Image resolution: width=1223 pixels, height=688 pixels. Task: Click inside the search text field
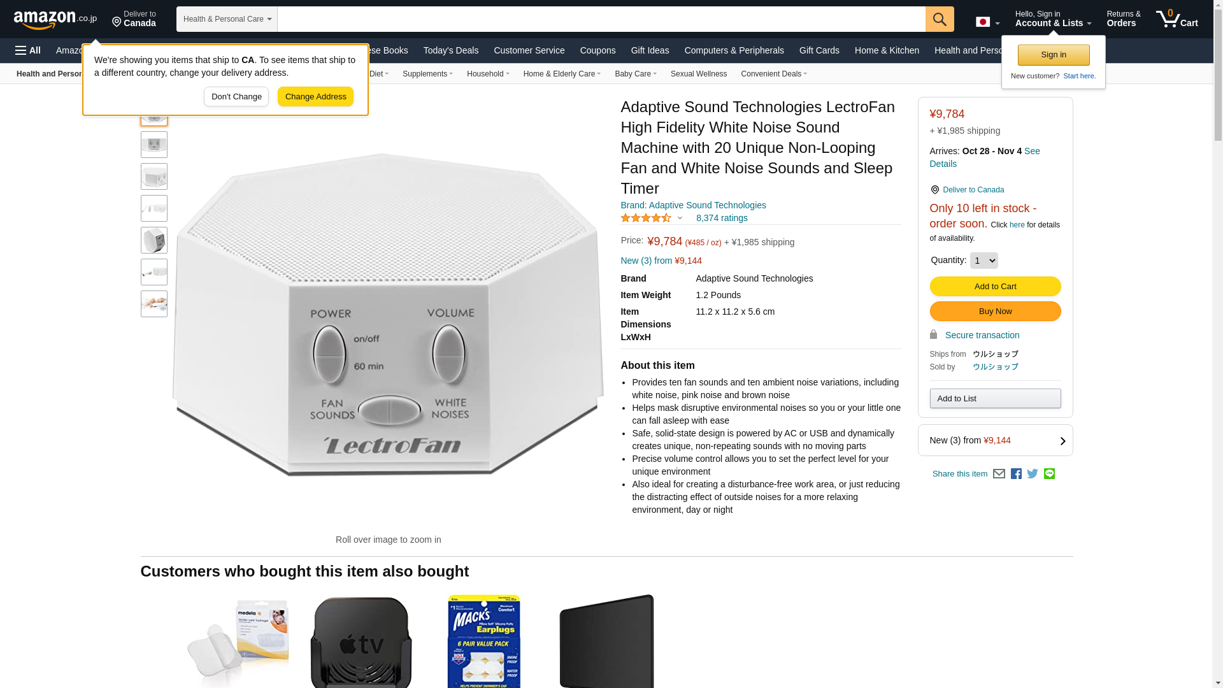(601, 19)
